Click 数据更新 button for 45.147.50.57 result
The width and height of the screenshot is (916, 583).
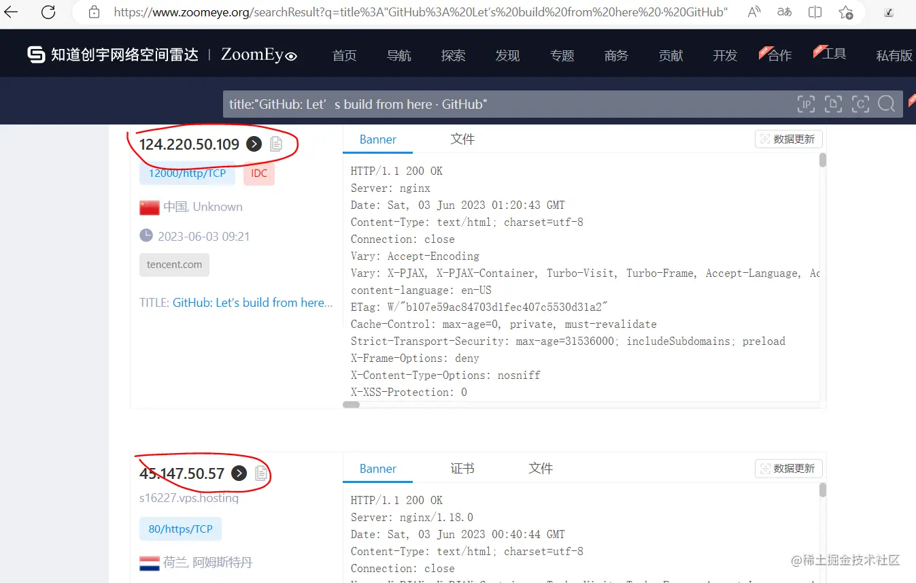(789, 468)
